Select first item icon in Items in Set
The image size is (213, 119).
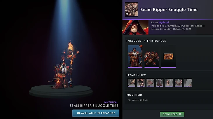click(132, 83)
